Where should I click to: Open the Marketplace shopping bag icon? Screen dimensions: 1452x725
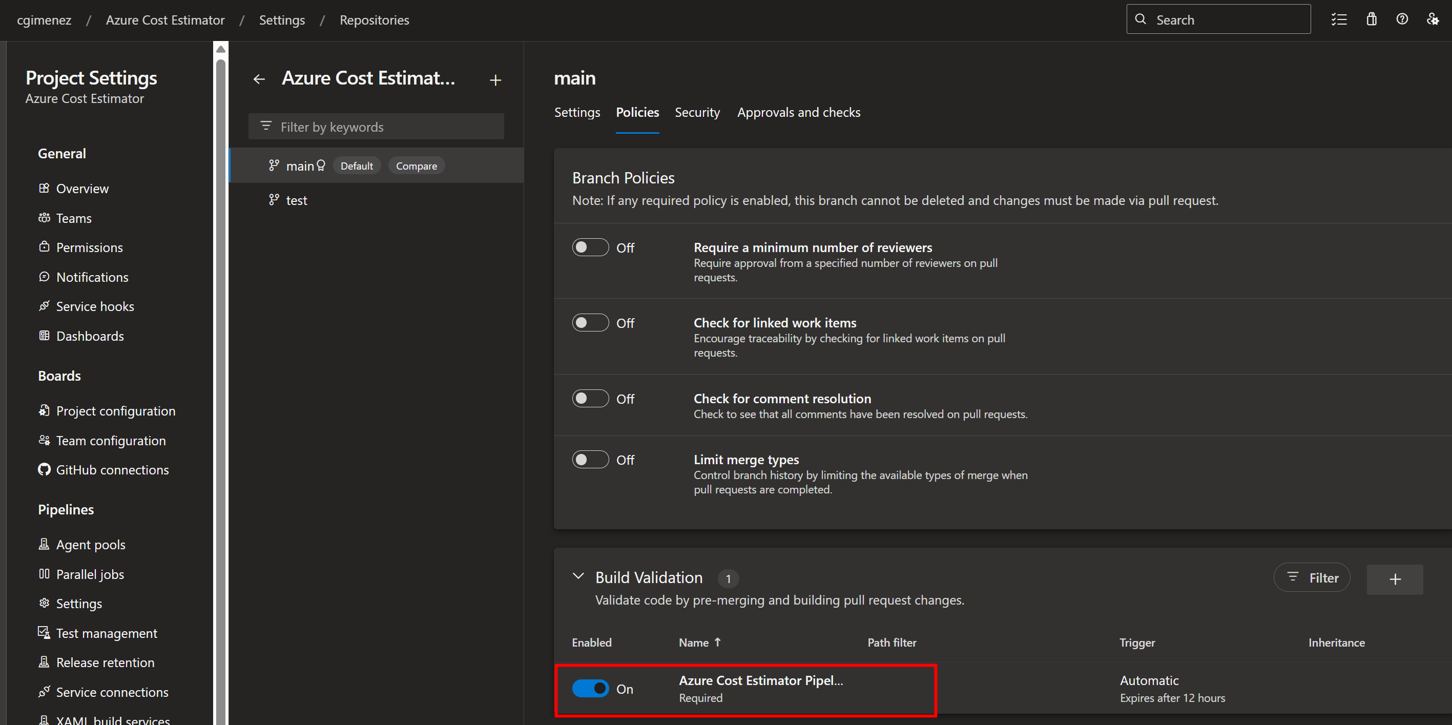(1372, 20)
